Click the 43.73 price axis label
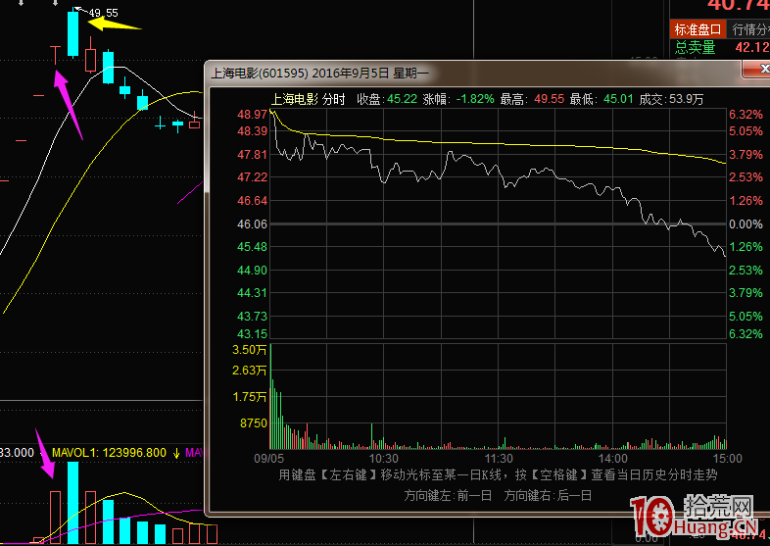The height and width of the screenshot is (546, 770). pyautogui.click(x=253, y=316)
